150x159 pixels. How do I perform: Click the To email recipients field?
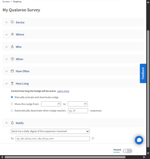point(53,139)
